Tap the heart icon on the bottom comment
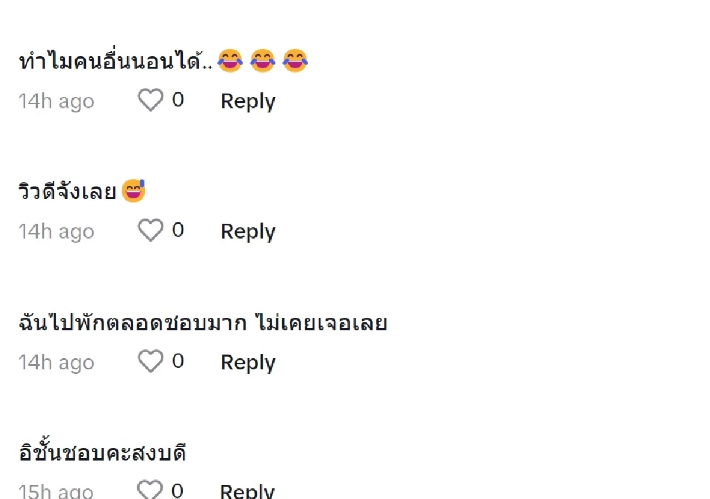This screenshot has height=499, width=710. 150,489
